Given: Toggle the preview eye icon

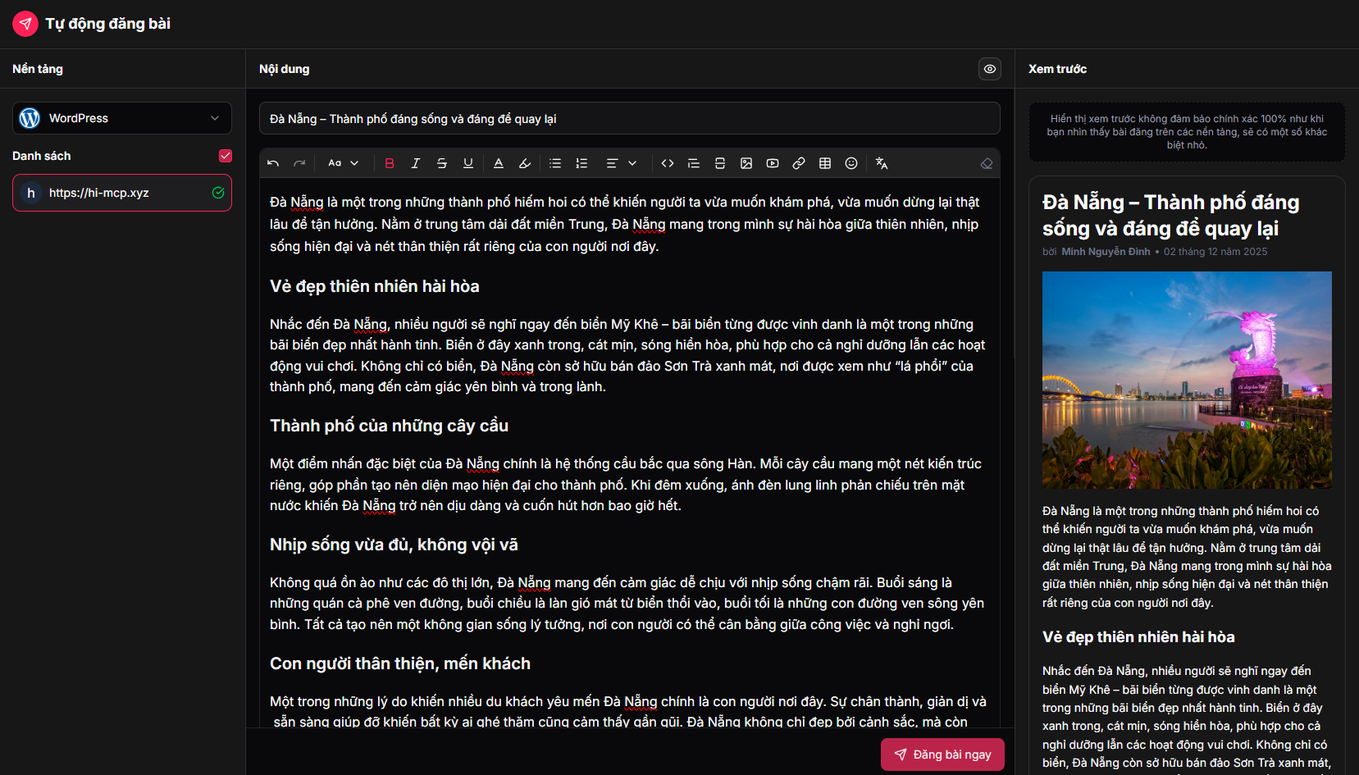Looking at the screenshot, I should (x=990, y=69).
